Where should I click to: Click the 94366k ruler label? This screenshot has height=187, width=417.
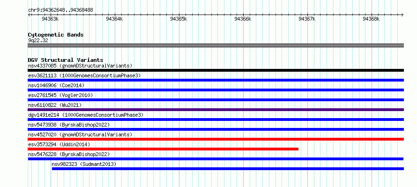pyautogui.click(x=243, y=19)
